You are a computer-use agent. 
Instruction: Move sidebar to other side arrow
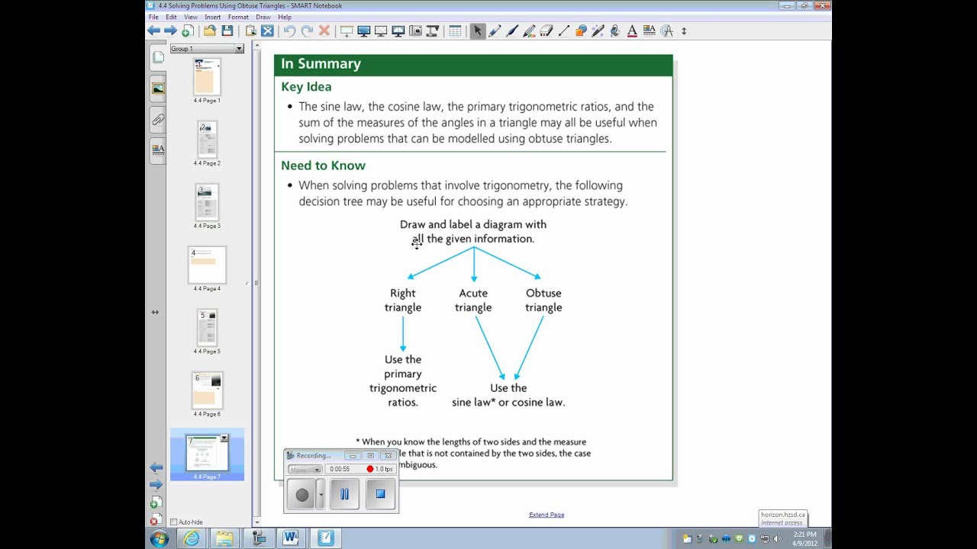coord(155,312)
